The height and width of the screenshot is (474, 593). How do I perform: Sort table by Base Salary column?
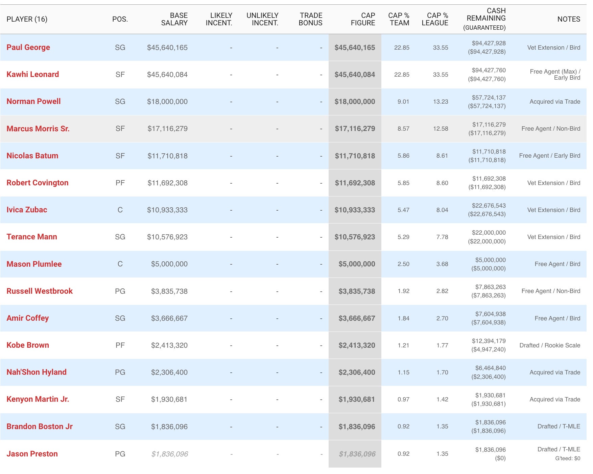(174, 19)
